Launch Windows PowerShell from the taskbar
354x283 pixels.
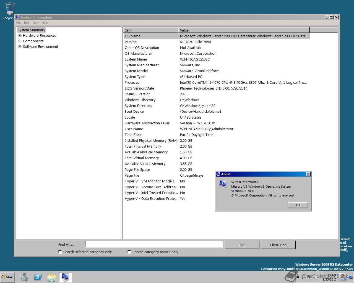[x=38, y=277]
